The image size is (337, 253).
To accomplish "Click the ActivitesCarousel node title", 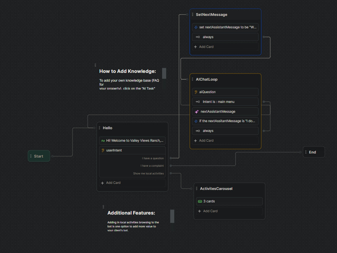I will click(x=216, y=189).
